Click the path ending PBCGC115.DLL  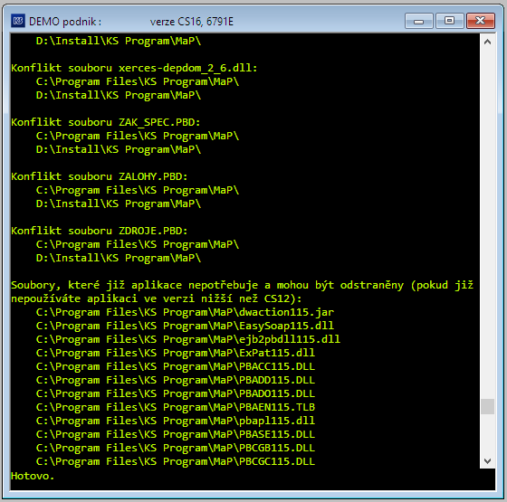pos(176,461)
